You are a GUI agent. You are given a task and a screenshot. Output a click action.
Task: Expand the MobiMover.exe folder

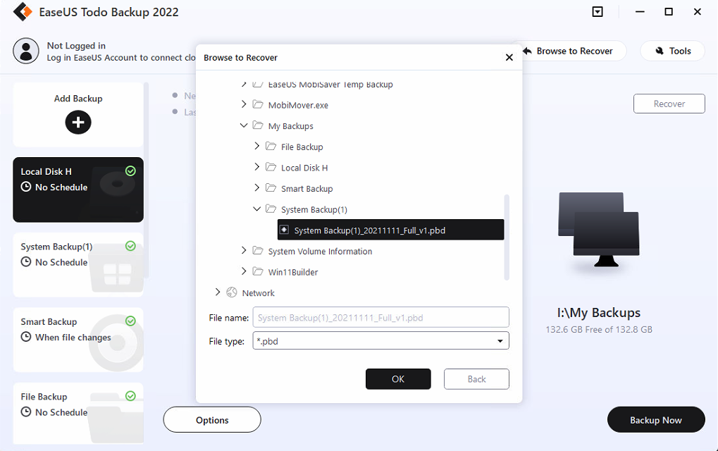pyautogui.click(x=244, y=104)
